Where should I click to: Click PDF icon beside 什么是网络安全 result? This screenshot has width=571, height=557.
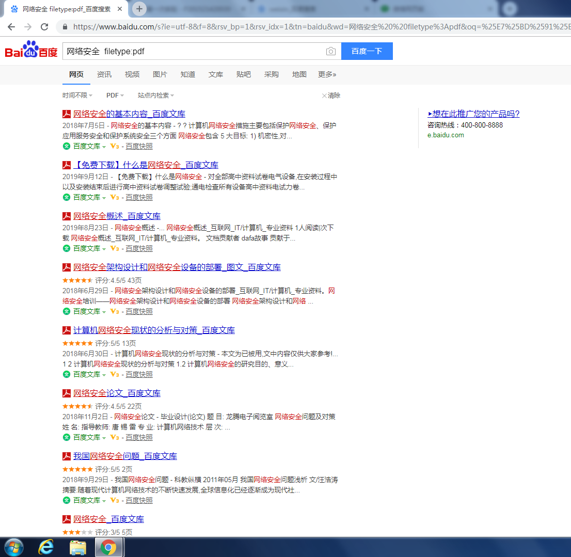[66, 165]
